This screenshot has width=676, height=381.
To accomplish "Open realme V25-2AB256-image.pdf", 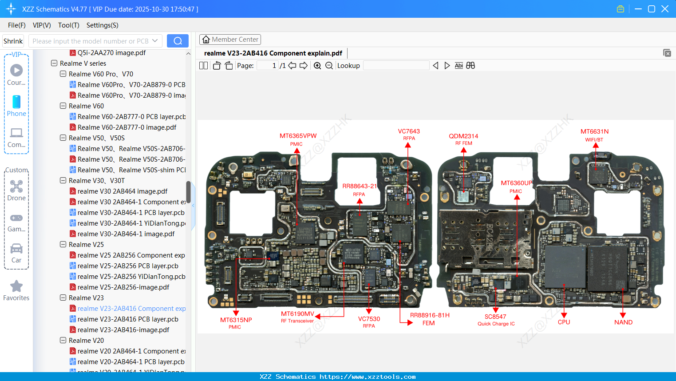I will point(119,287).
